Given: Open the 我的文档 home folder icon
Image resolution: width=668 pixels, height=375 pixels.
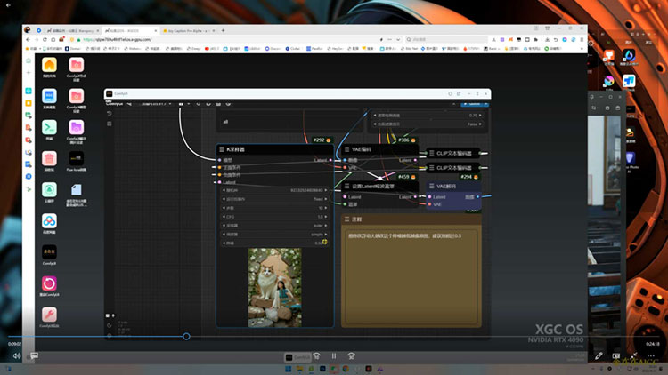Looking at the screenshot, I should (49, 65).
